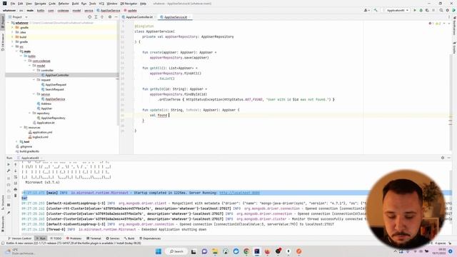The height and width of the screenshot is (257, 457).
Task: Expand all icon in Project panel header
Action: (96, 17)
